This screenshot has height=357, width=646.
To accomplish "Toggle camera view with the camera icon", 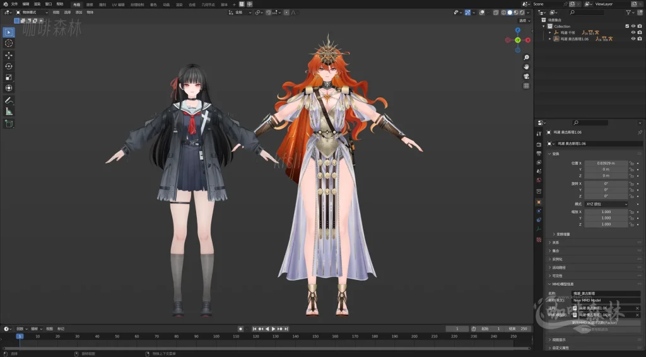I will [526, 76].
